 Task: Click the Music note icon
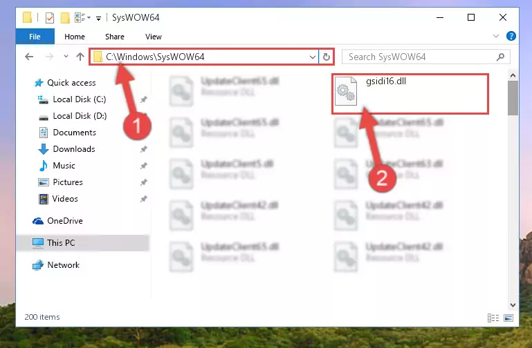point(44,166)
